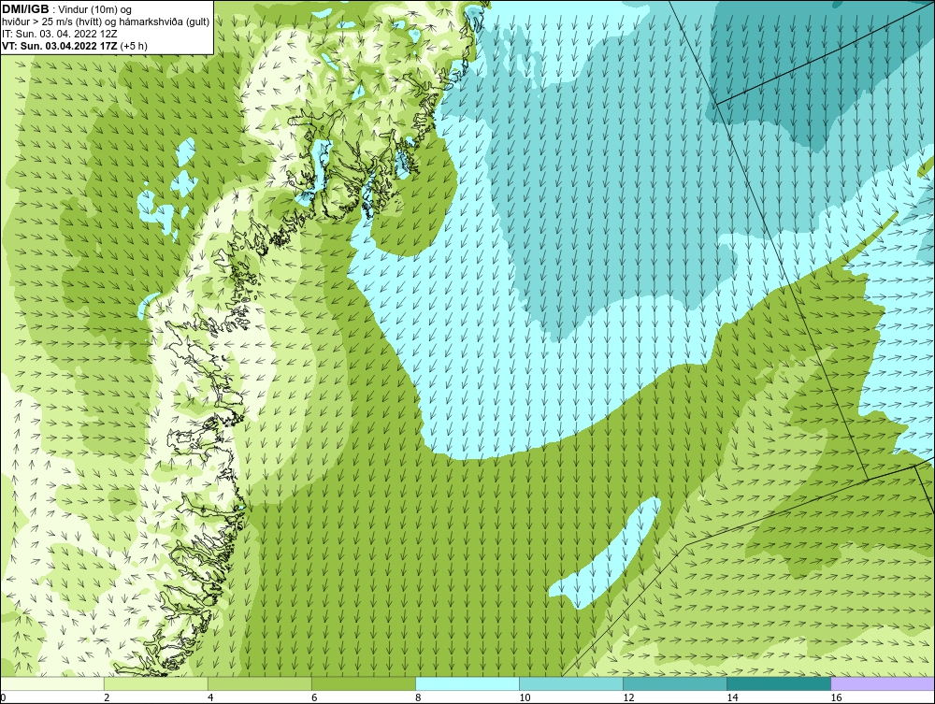The height and width of the screenshot is (704, 935).
Task: Click the 8–10 m/s light cyan legend swatch
Action: click(467, 683)
